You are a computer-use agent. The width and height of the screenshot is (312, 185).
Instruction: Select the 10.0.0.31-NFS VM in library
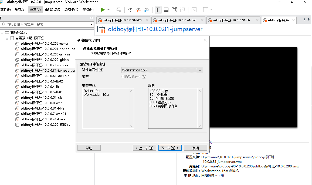[42, 108]
